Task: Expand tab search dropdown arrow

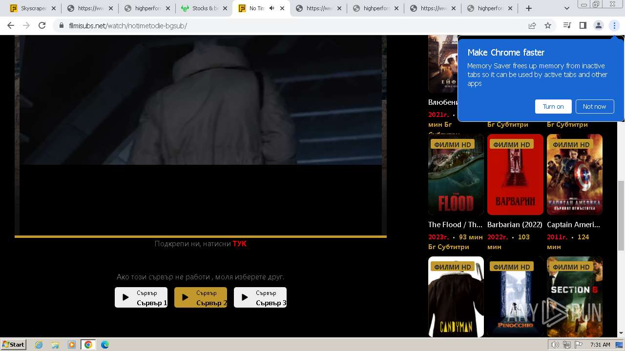Action: [x=567, y=8]
